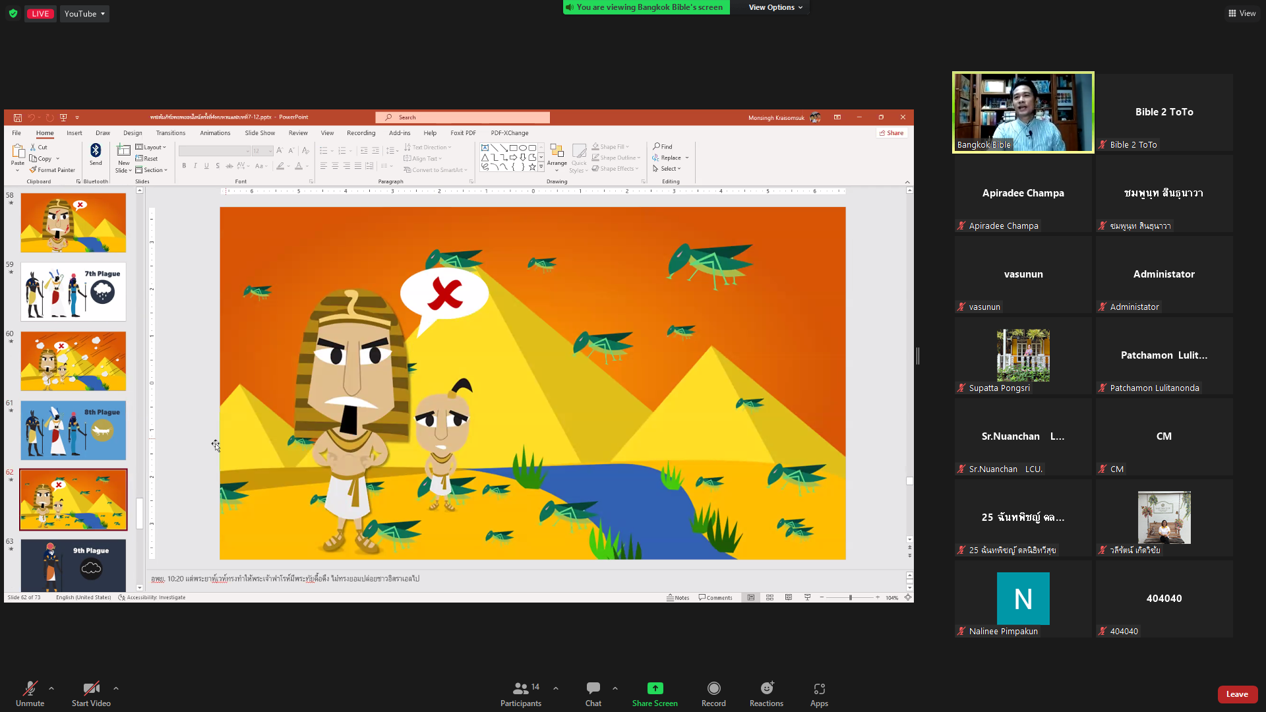This screenshot has width=1266, height=712.
Task: Activate the Format Painter brush
Action: point(33,169)
